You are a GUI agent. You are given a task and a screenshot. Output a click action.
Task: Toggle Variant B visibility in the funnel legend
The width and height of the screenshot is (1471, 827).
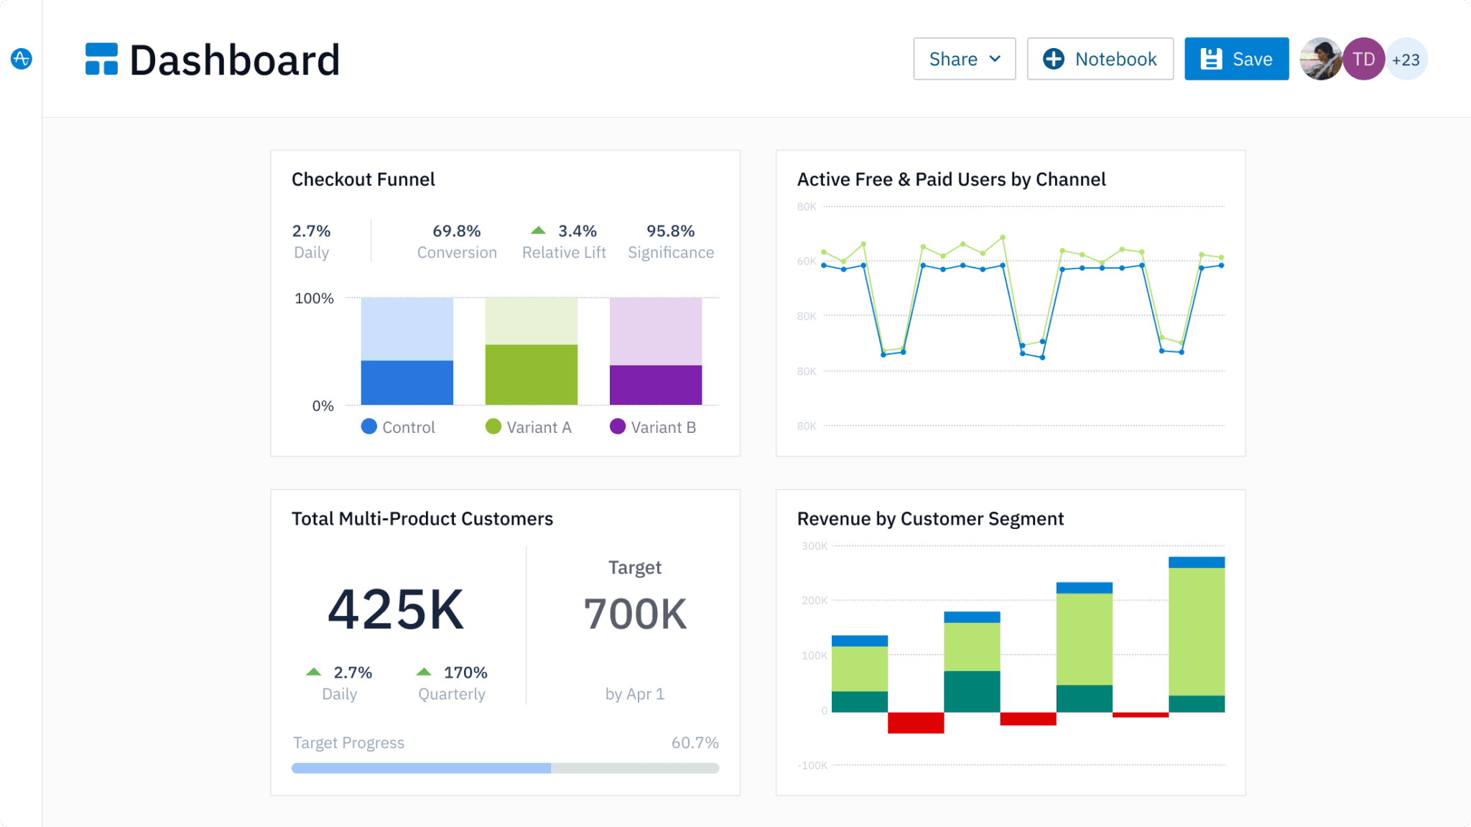[654, 427]
